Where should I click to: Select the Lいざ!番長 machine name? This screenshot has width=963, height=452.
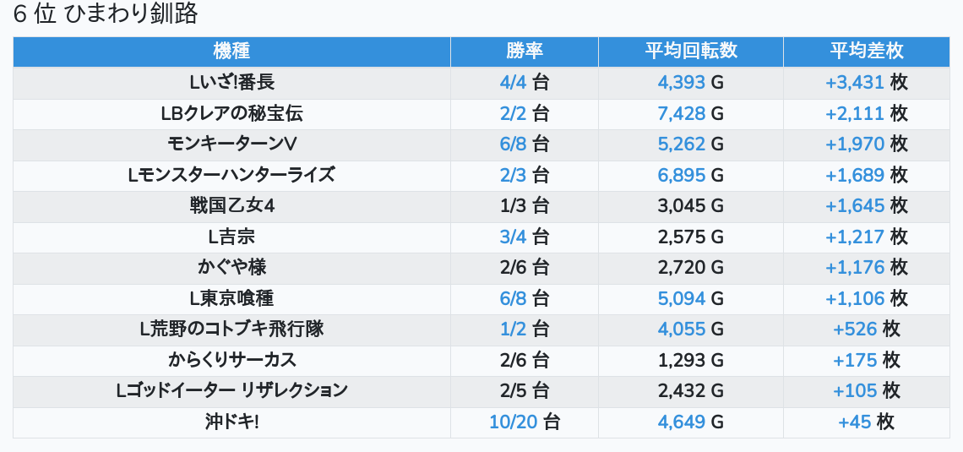click(x=232, y=83)
